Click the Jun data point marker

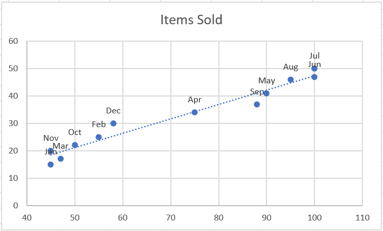314,77
